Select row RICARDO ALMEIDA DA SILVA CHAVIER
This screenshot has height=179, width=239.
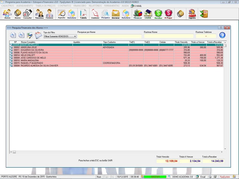point(117,66)
